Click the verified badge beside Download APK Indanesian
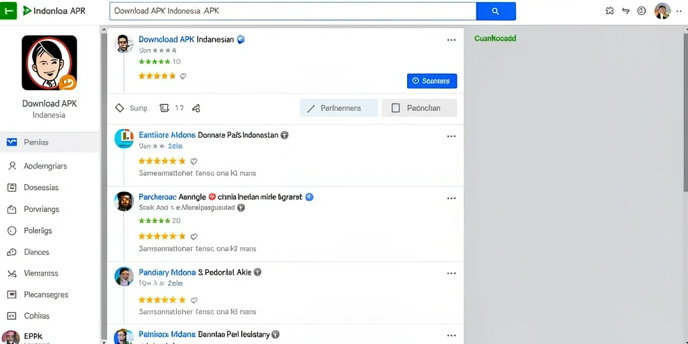Screen dimensions: 688x344 [241, 40]
